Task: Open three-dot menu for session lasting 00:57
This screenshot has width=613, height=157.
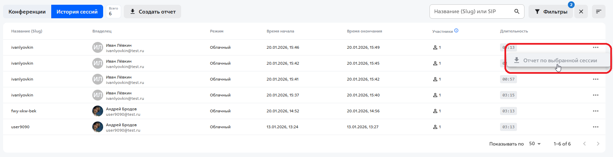Action: coord(596,79)
